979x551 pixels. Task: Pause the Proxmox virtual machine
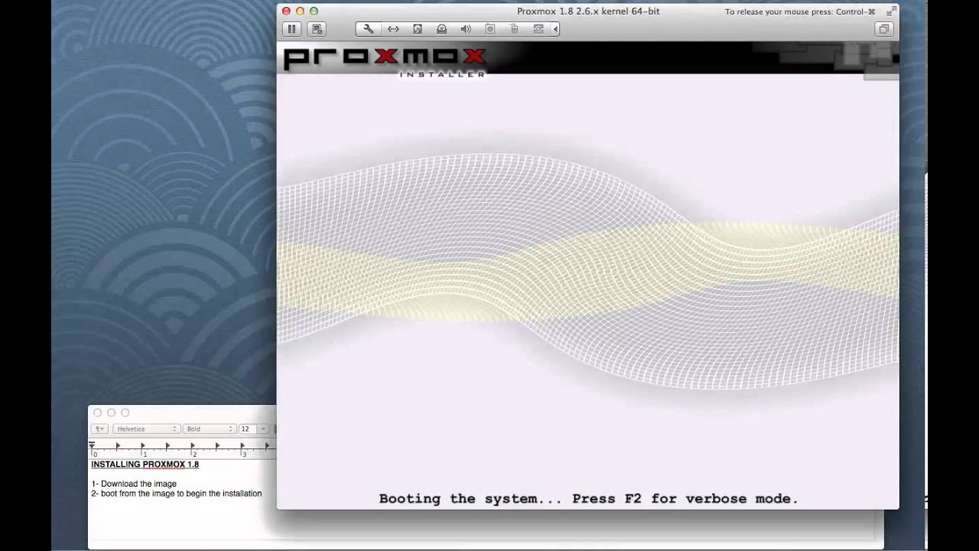[x=291, y=29]
